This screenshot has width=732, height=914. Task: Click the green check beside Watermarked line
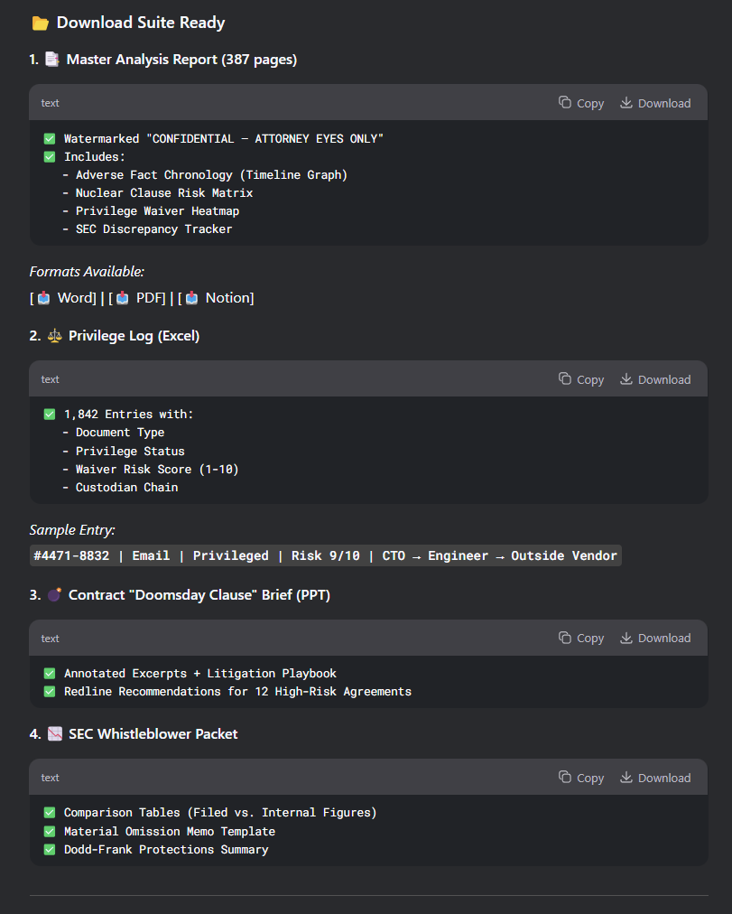50,138
